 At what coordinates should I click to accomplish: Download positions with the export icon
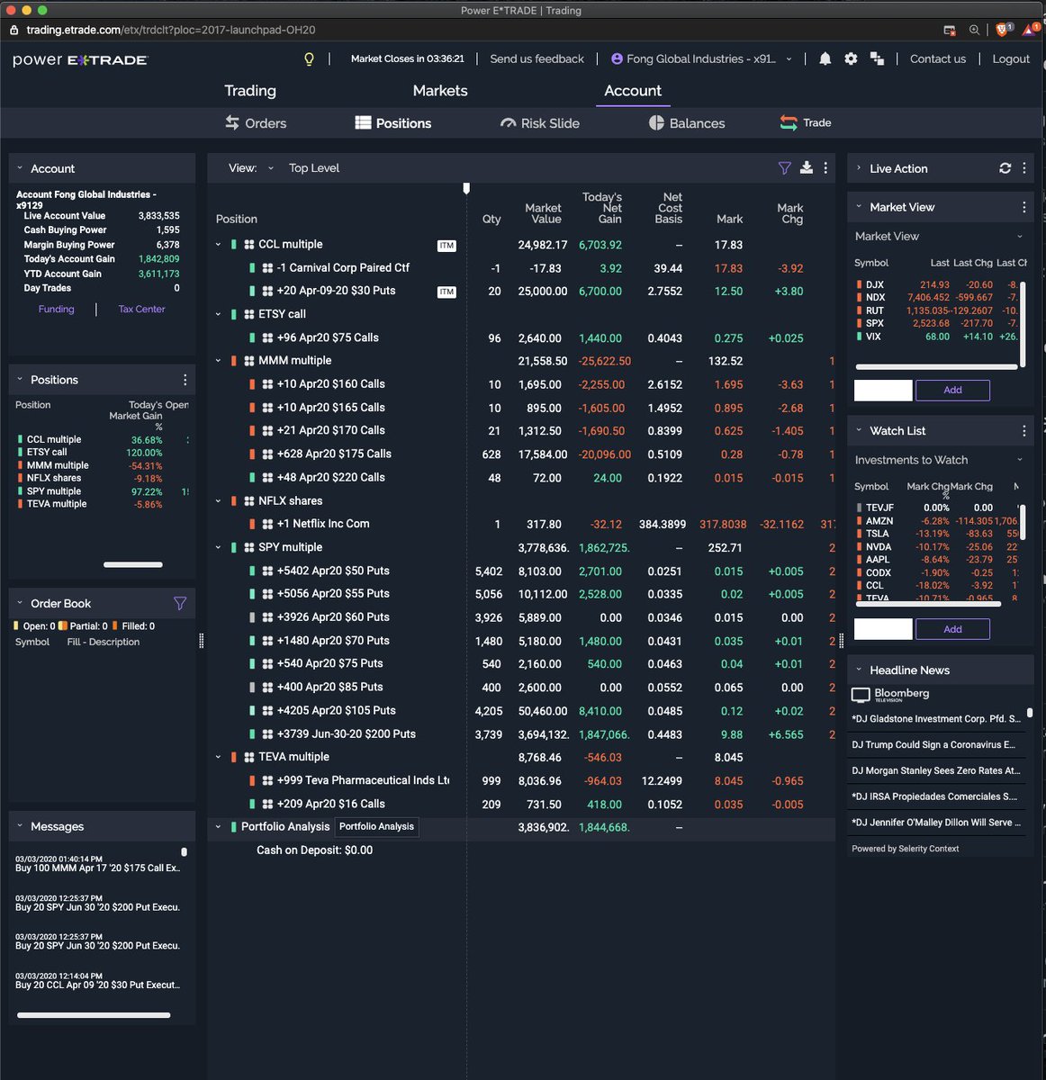(x=807, y=167)
